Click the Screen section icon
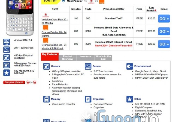172x122 pixels. coord(88,66)
